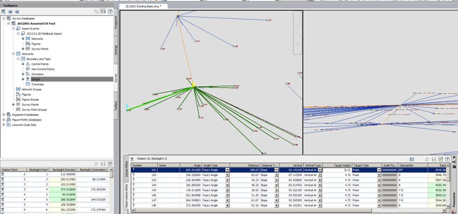458x214 pixels.
Task: Expand the Control Points tree node
Action: tap(23, 64)
